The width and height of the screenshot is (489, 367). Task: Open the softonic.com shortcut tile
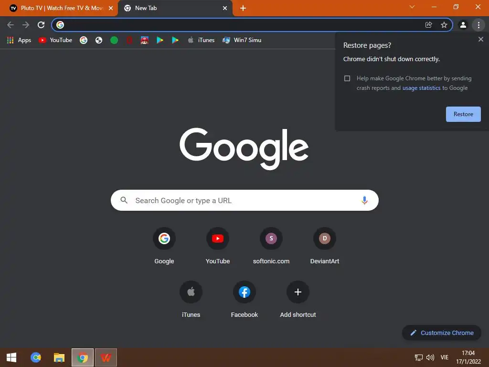tap(271, 247)
